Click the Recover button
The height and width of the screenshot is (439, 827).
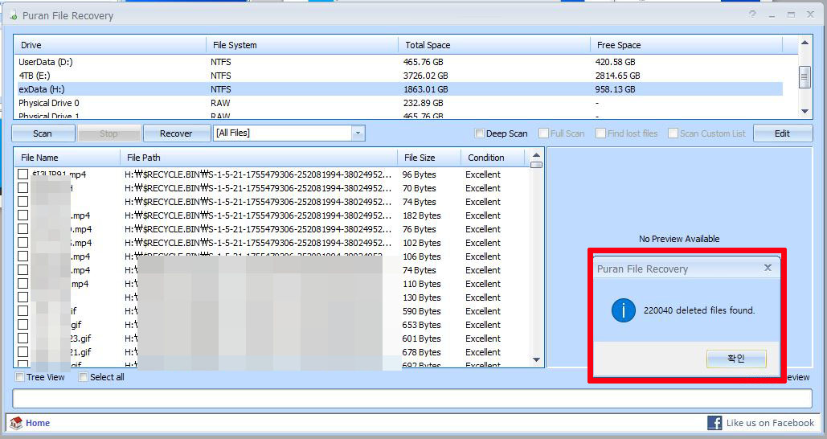[x=176, y=133]
